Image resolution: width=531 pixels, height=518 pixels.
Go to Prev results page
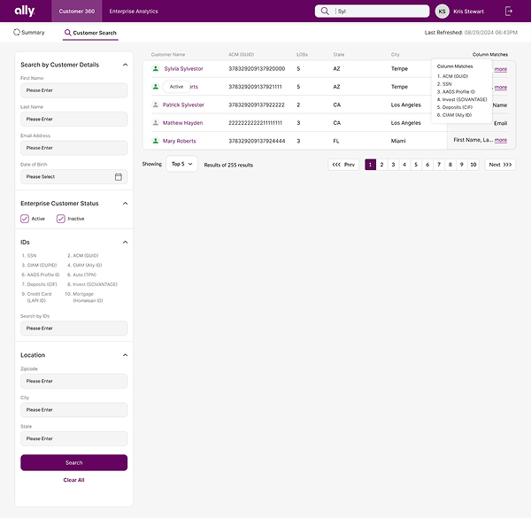[343, 165]
